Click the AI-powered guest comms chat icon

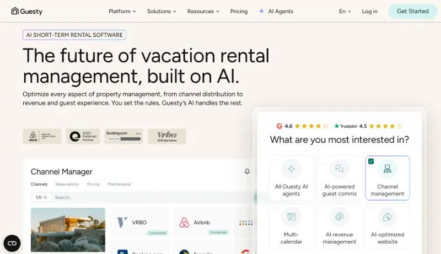coord(339,169)
